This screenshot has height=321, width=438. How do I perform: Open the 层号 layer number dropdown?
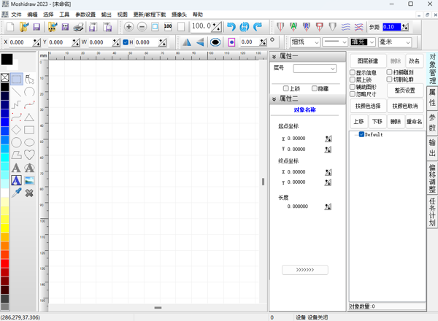pyautogui.click(x=315, y=69)
